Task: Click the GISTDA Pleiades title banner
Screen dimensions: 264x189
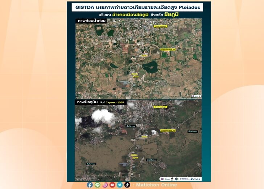Action: [137, 7]
